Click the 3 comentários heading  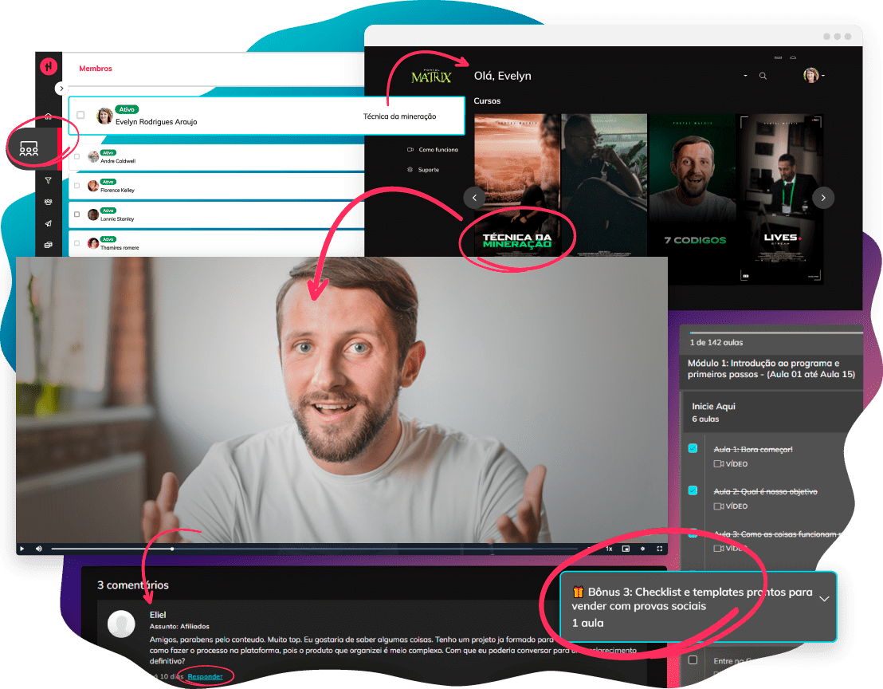tap(133, 585)
